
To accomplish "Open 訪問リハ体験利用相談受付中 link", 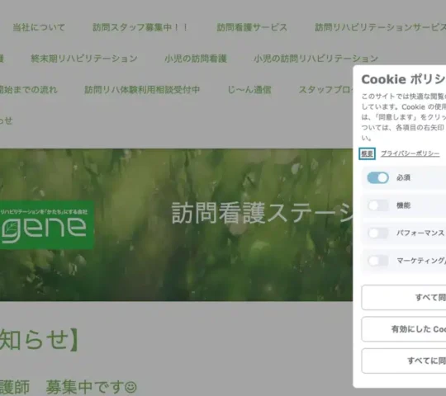I will tap(142, 90).
